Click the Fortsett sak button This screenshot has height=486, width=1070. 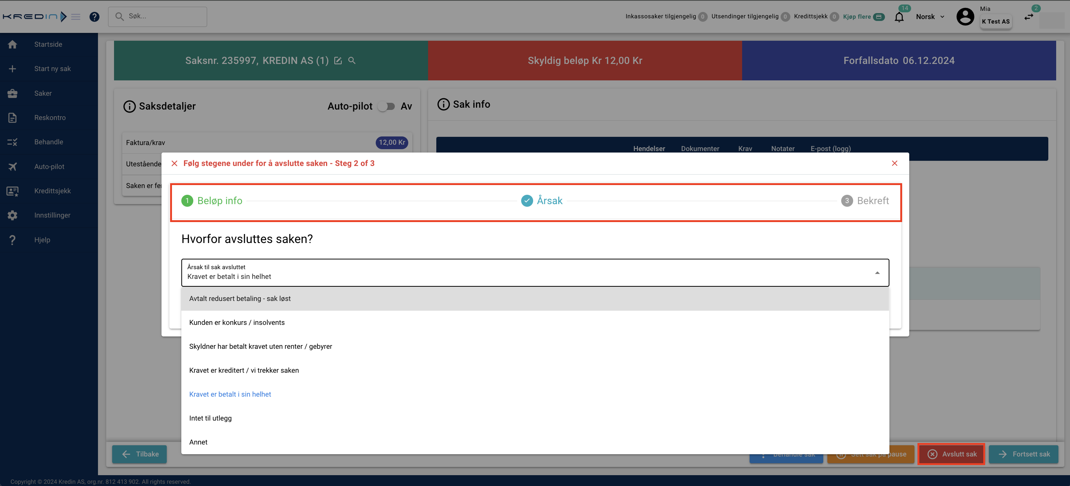point(1024,454)
